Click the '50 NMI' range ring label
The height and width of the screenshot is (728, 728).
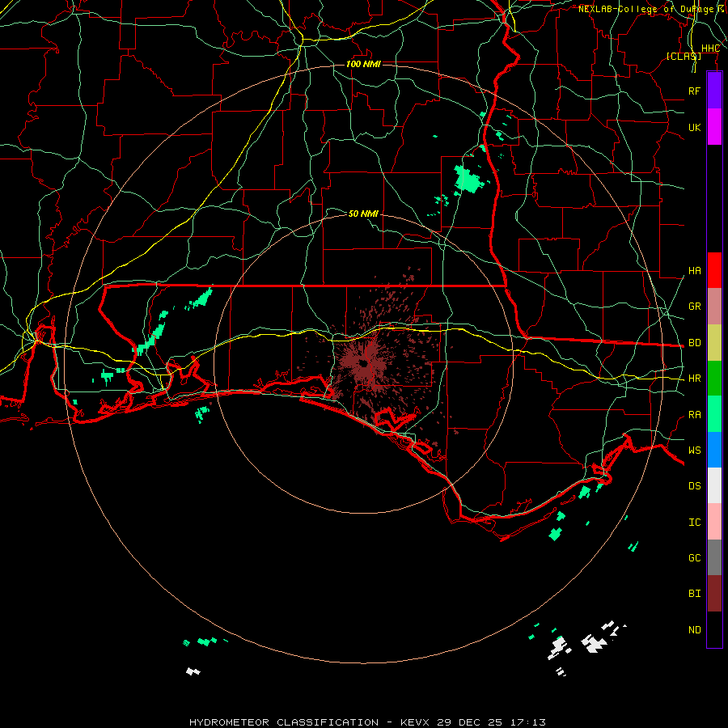(363, 214)
